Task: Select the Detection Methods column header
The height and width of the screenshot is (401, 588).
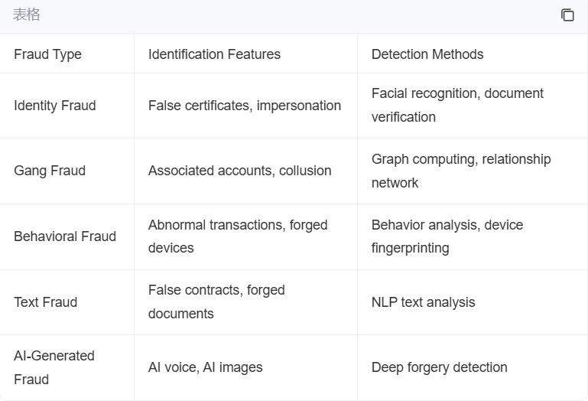Action: point(472,54)
